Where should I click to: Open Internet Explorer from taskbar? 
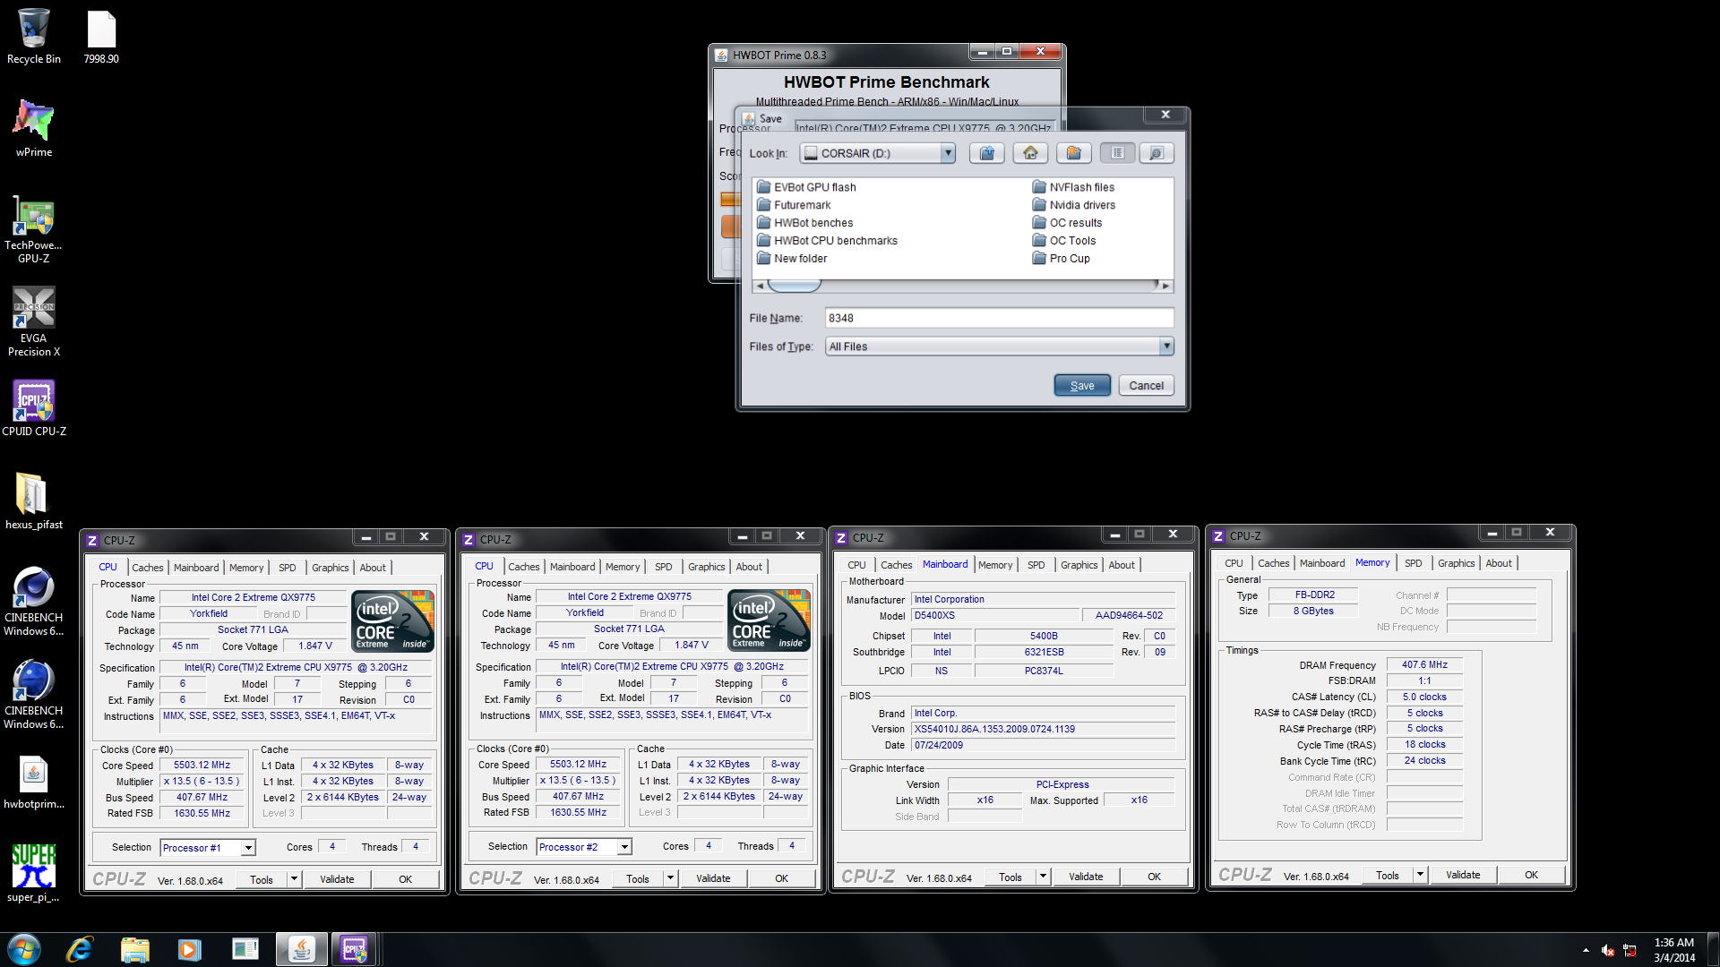click(80, 949)
